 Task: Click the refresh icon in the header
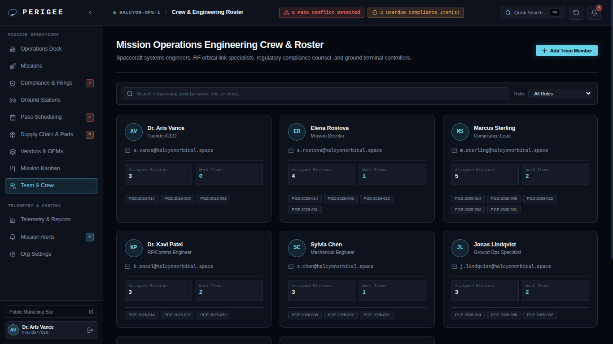(577, 13)
